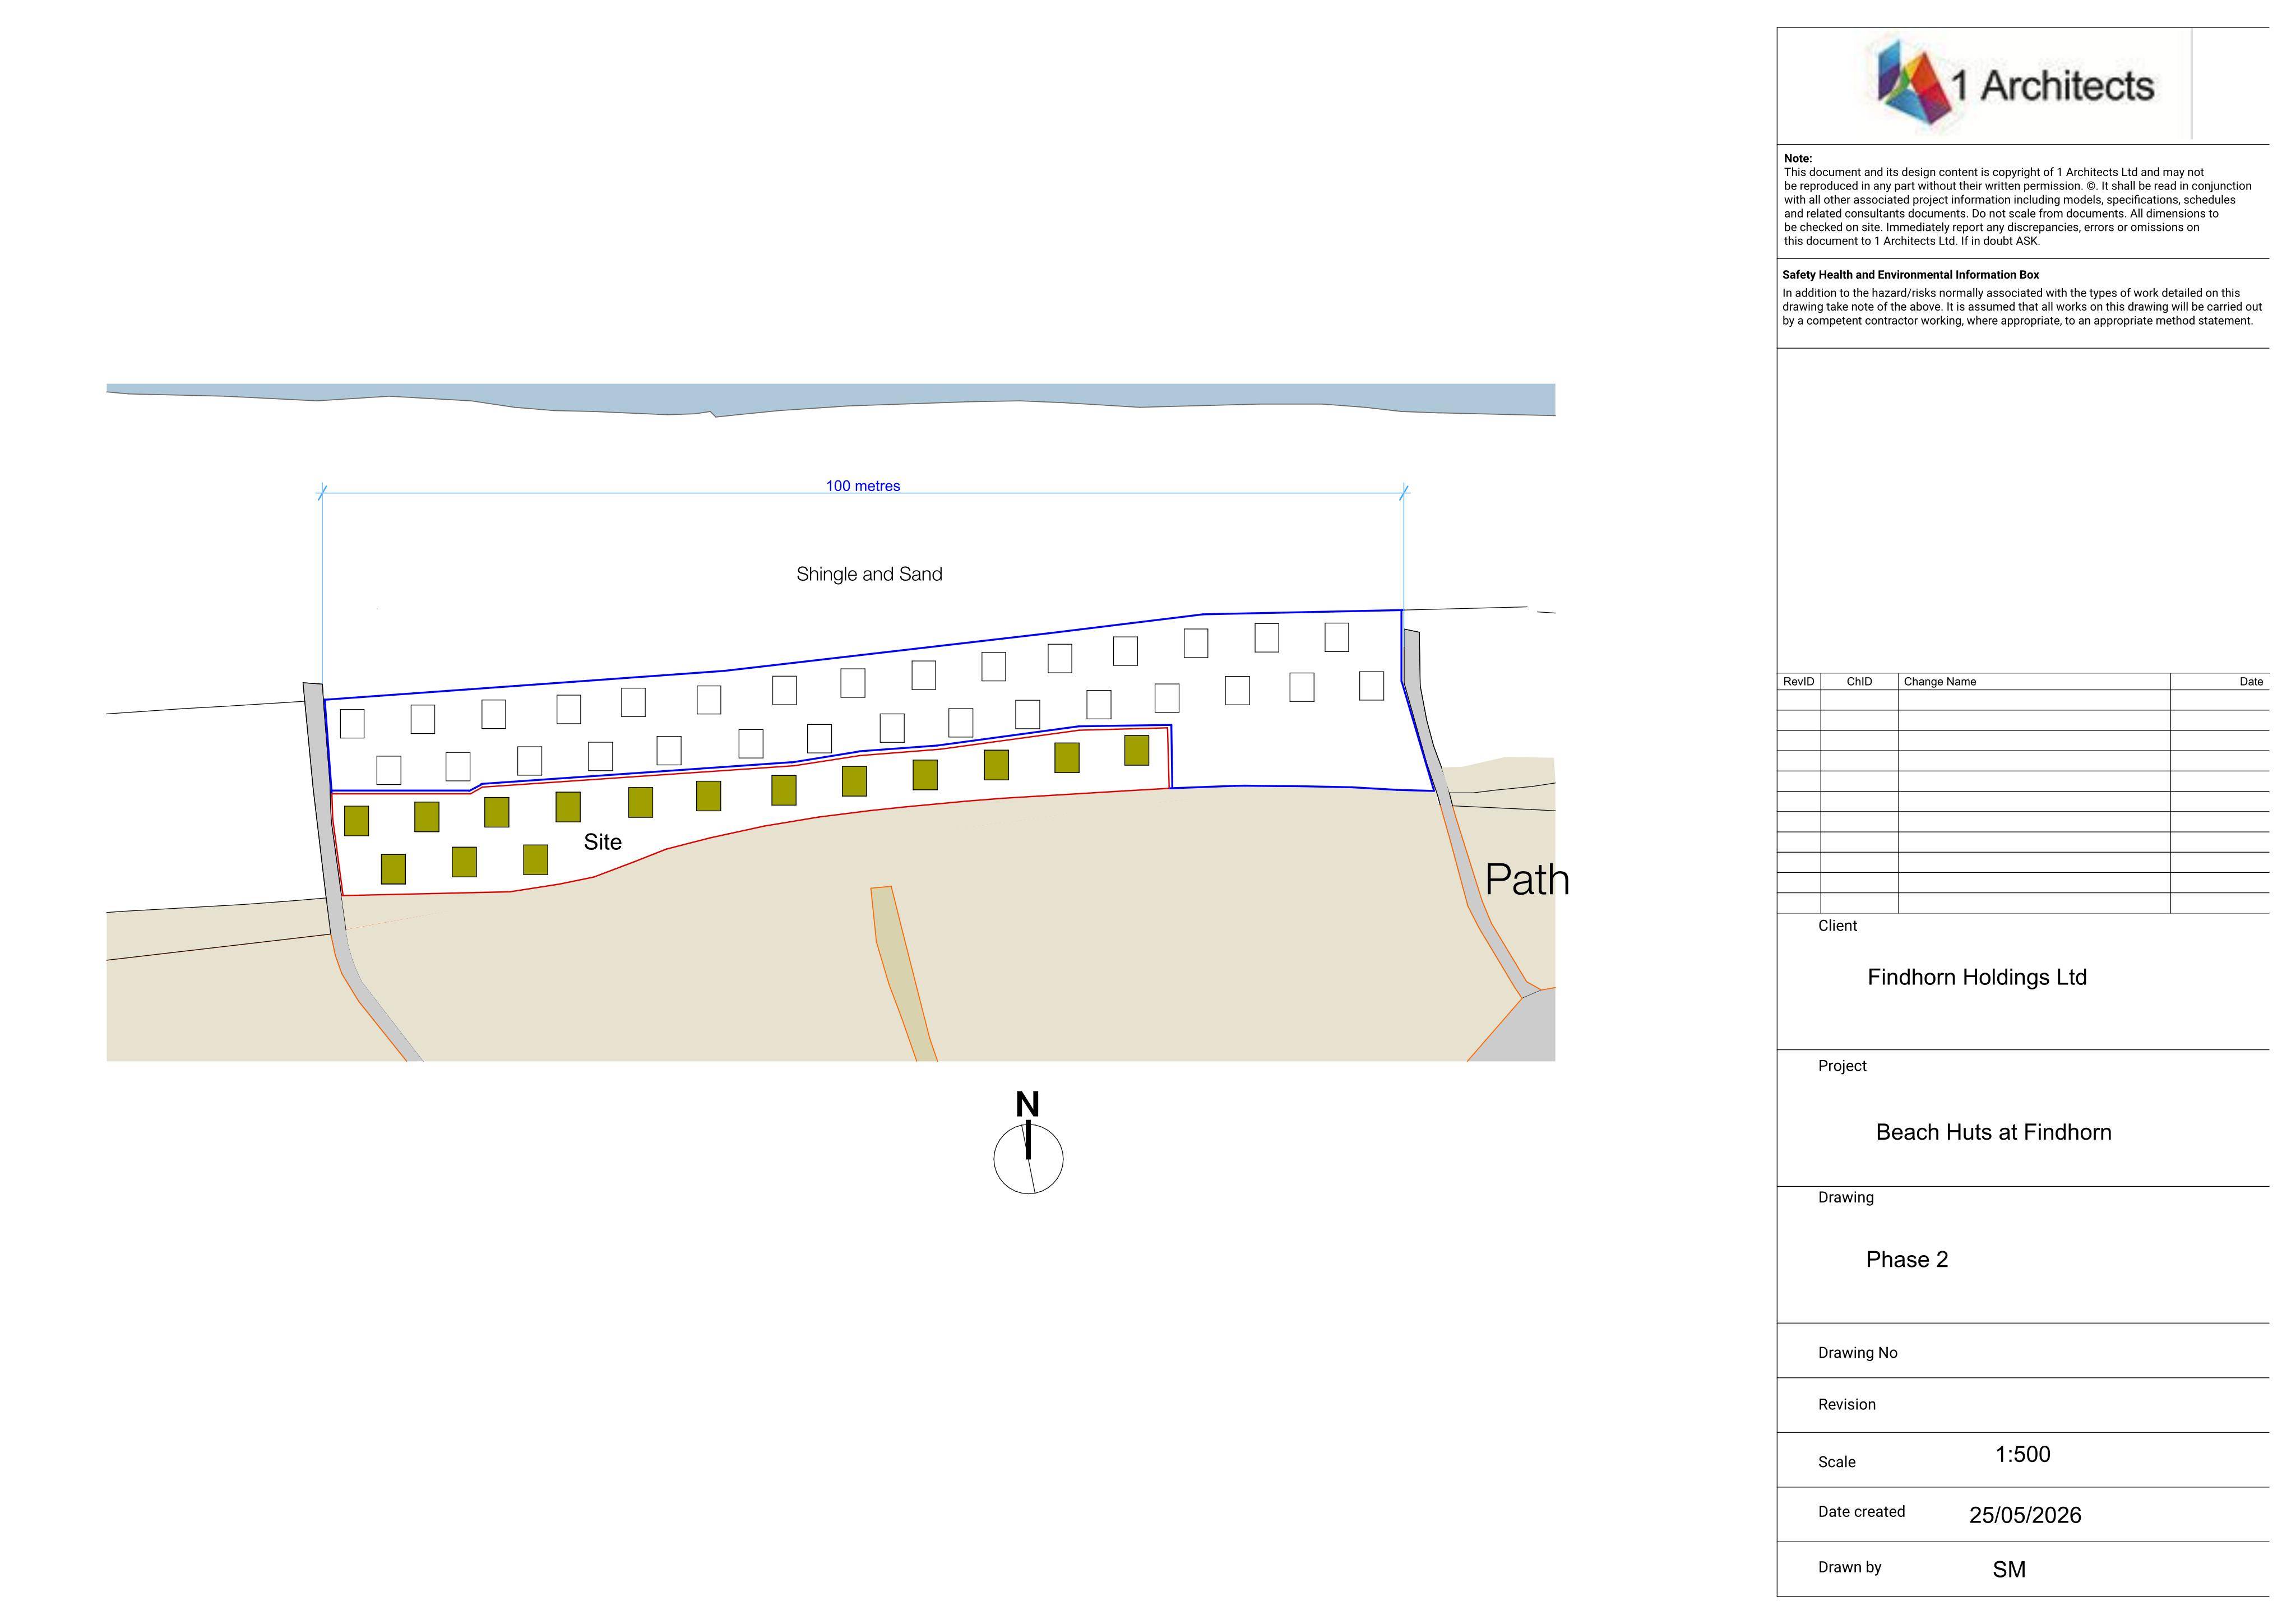Select the client name 'Findhorn Holdings Ltd'

click(1977, 977)
